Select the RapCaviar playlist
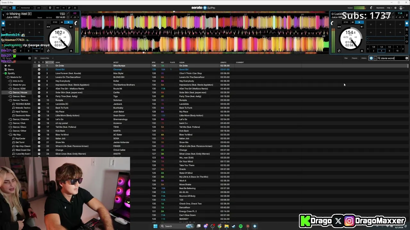The width and height of the screenshot is (410, 230). pyautogui.click(x=20, y=138)
